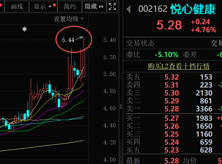This screenshot has height=164, width=222.
Task: Click stock name 悦心健康
Action: click(x=193, y=9)
